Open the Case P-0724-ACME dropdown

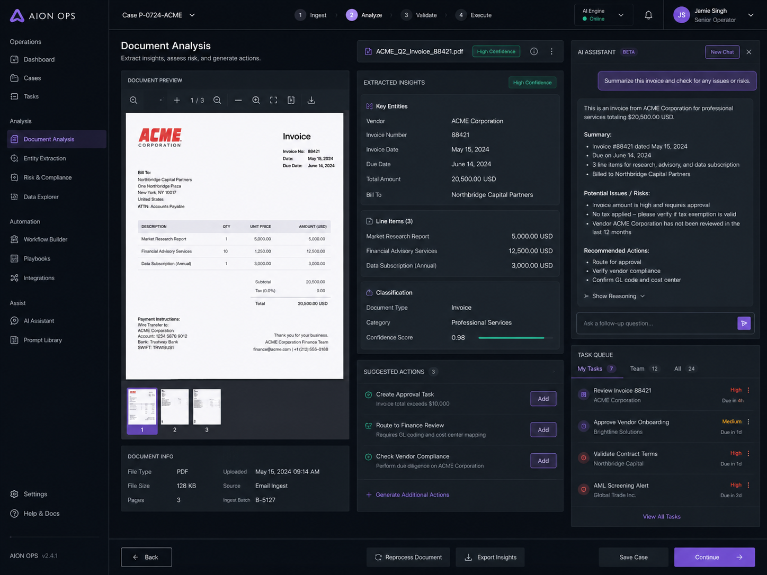pos(158,15)
